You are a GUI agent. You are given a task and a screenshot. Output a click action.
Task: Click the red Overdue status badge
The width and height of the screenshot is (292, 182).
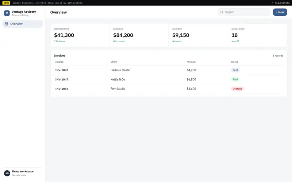(237, 89)
